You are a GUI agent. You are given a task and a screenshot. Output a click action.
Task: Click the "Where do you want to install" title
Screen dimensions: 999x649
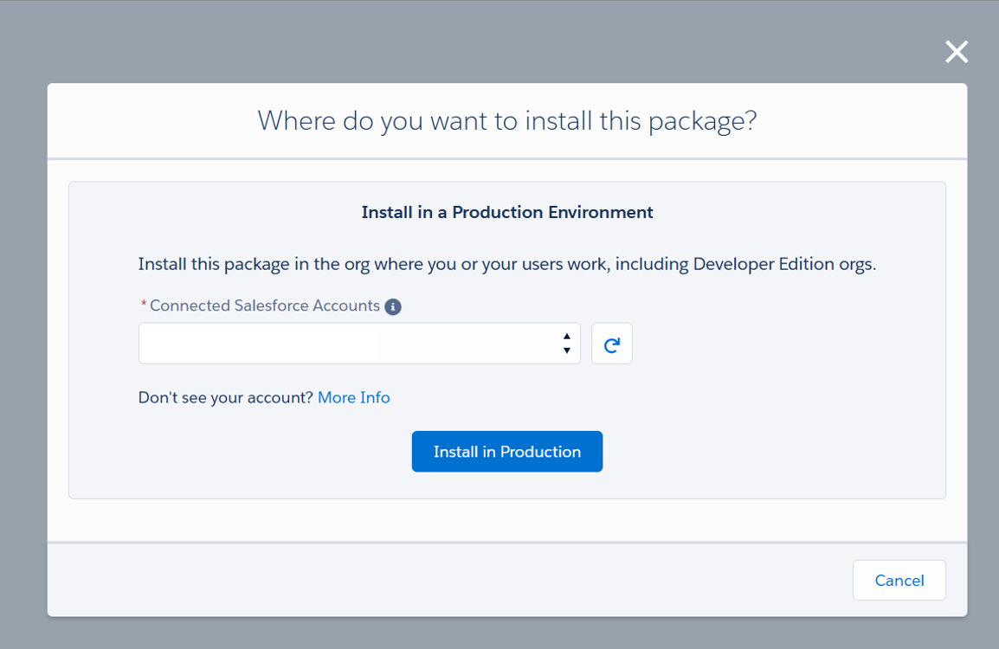(506, 120)
